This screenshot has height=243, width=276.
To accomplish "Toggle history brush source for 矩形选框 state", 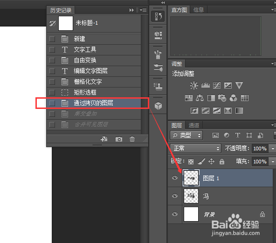I will click(52, 93).
